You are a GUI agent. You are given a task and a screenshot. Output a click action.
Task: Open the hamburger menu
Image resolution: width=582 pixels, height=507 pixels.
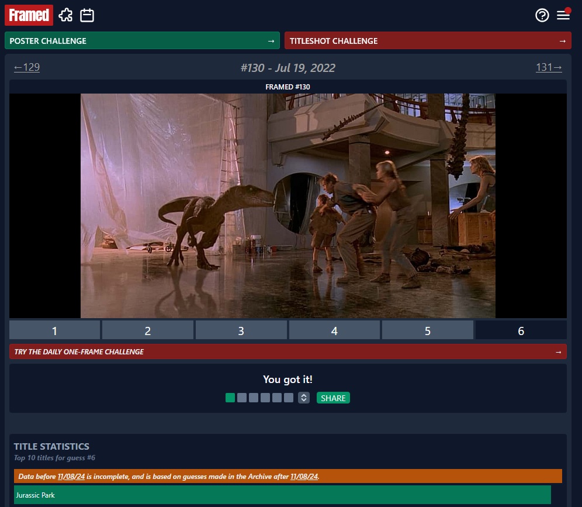pos(563,15)
